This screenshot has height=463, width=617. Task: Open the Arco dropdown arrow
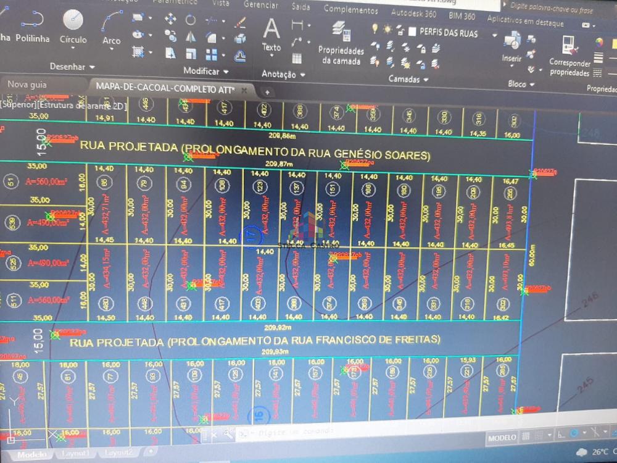pos(111,49)
